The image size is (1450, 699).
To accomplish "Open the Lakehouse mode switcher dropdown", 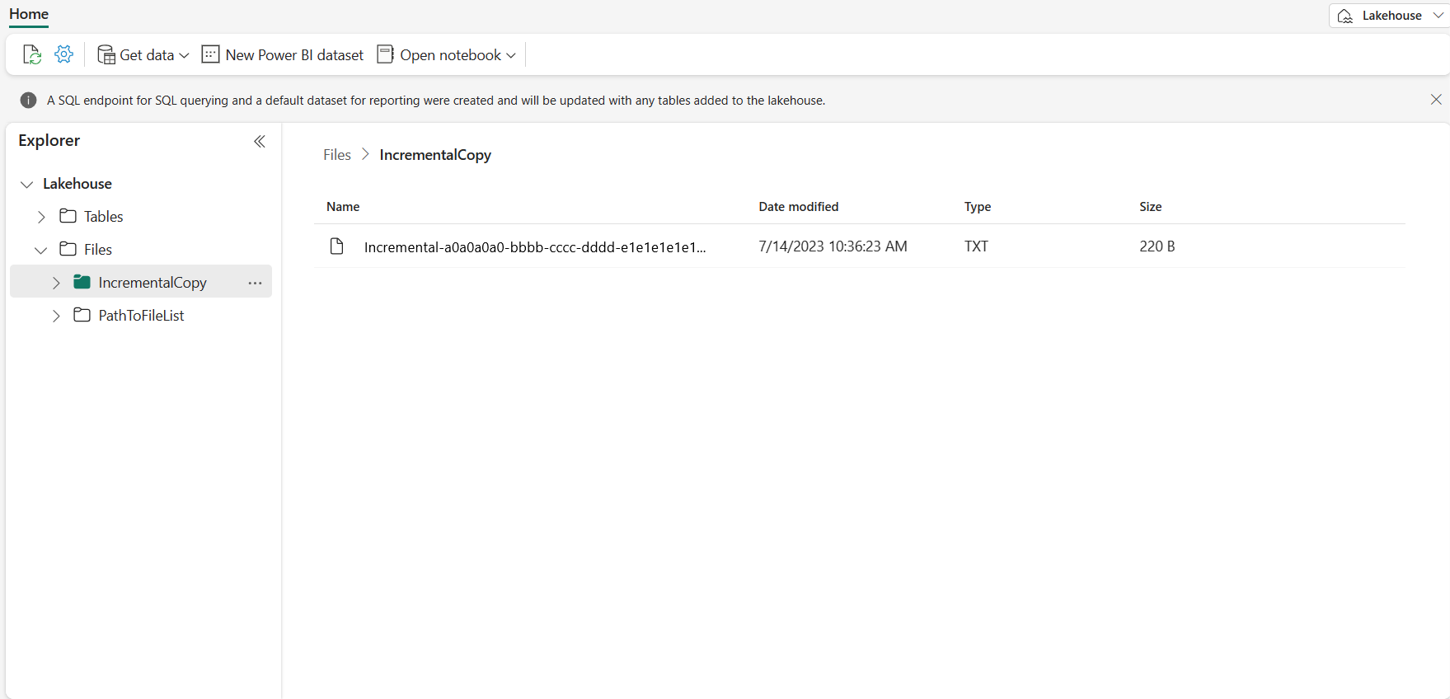I will pyautogui.click(x=1438, y=16).
